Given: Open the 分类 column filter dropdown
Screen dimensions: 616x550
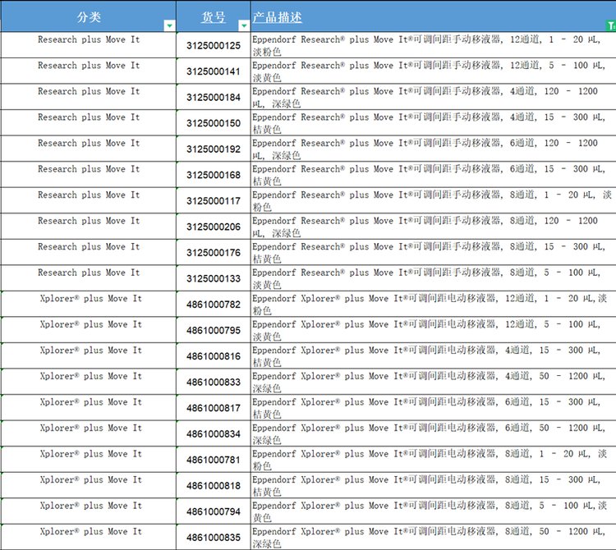Looking at the screenshot, I should coord(169,25).
